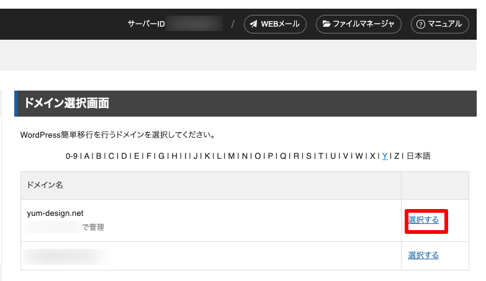The width and height of the screenshot is (486, 281).
Task: Filter domains by letter D
Action: [x=124, y=156]
